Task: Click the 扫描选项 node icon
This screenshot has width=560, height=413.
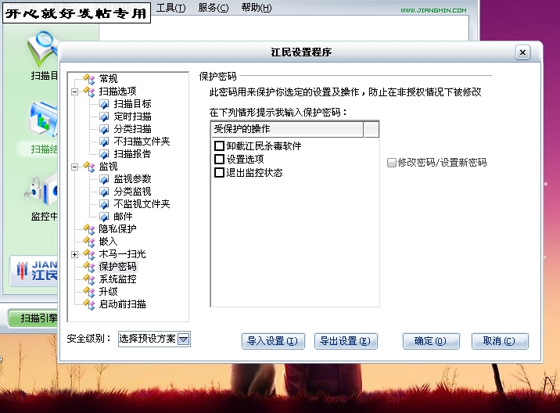Action: coord(89,92)
